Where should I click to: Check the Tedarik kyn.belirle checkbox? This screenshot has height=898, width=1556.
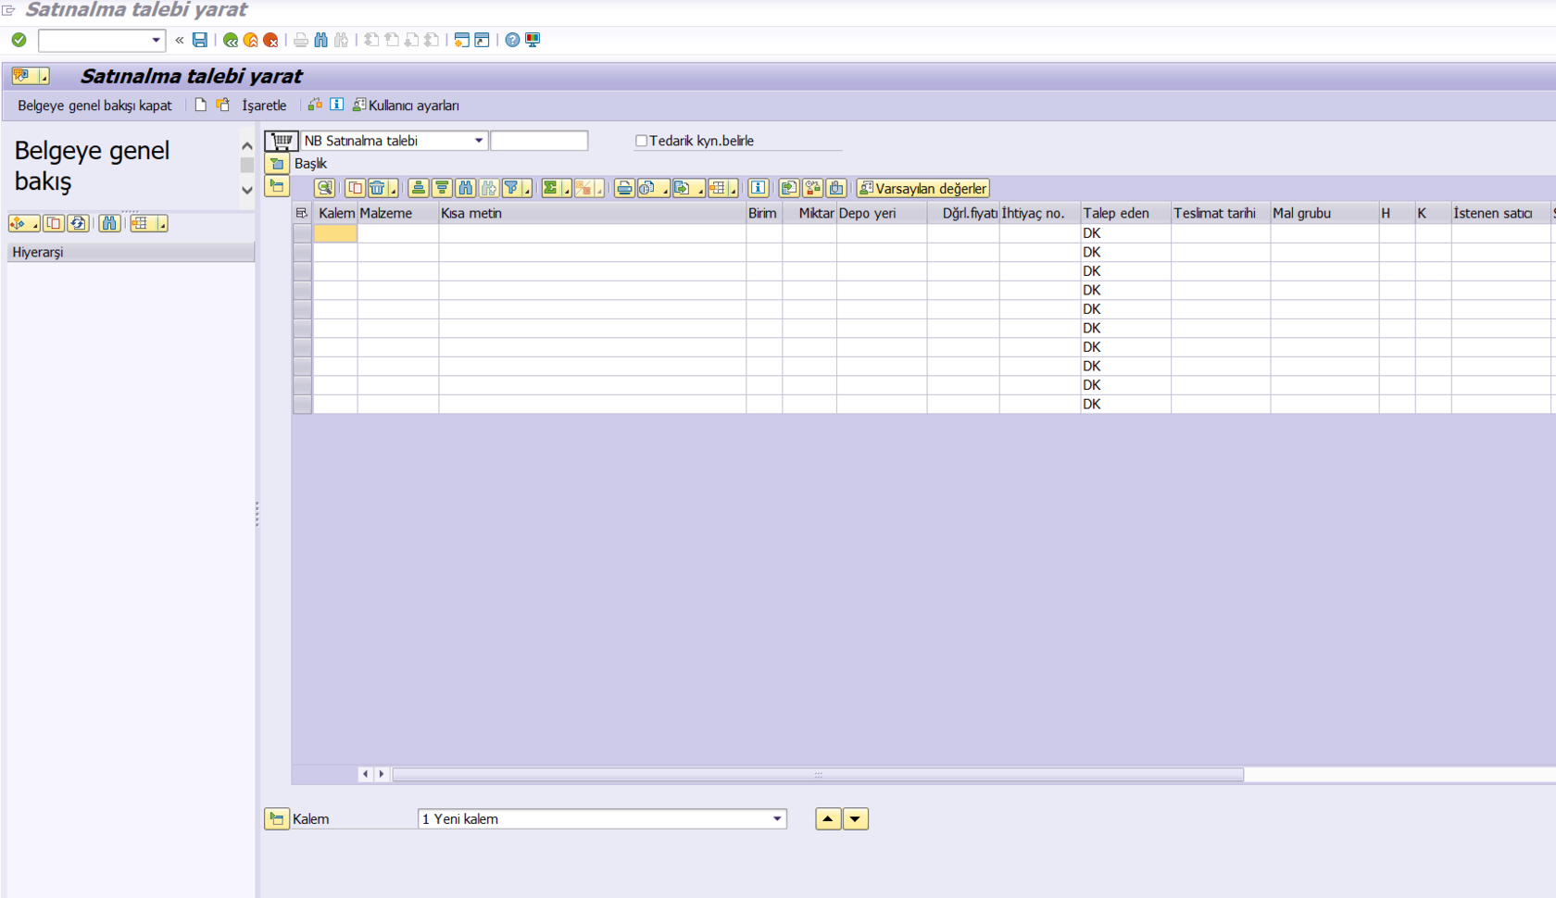click(x=641, y=141)
